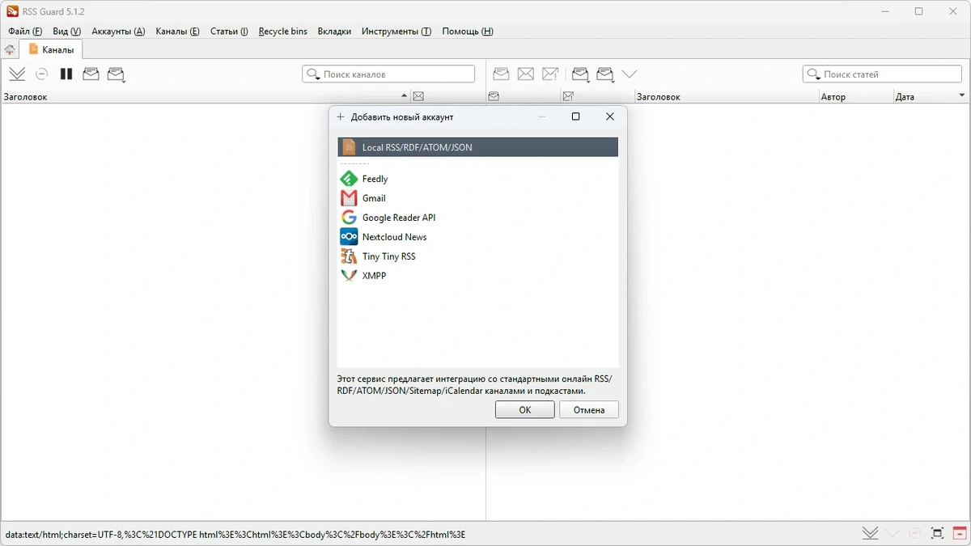Click double-chevron fetch icon in status bar

[x=870, y=533]
